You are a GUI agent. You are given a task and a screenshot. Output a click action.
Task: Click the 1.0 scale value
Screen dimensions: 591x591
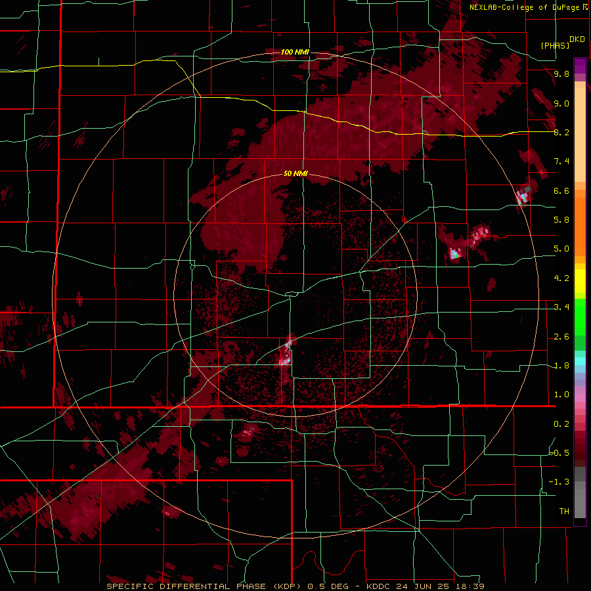click(x=561, y=395)
